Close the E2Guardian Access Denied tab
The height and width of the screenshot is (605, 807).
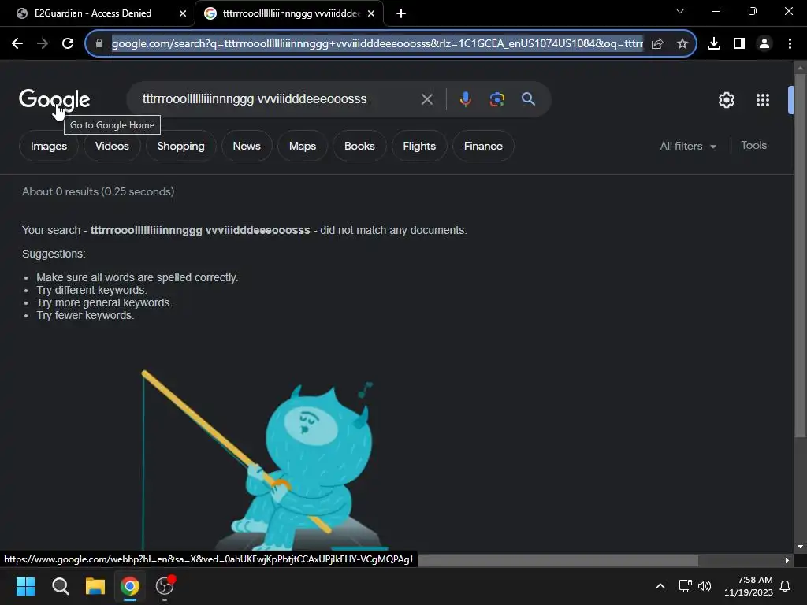[x=183, y=13]
